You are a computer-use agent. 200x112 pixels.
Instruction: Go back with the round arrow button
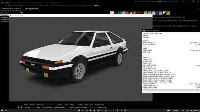[x=2, y=3]
